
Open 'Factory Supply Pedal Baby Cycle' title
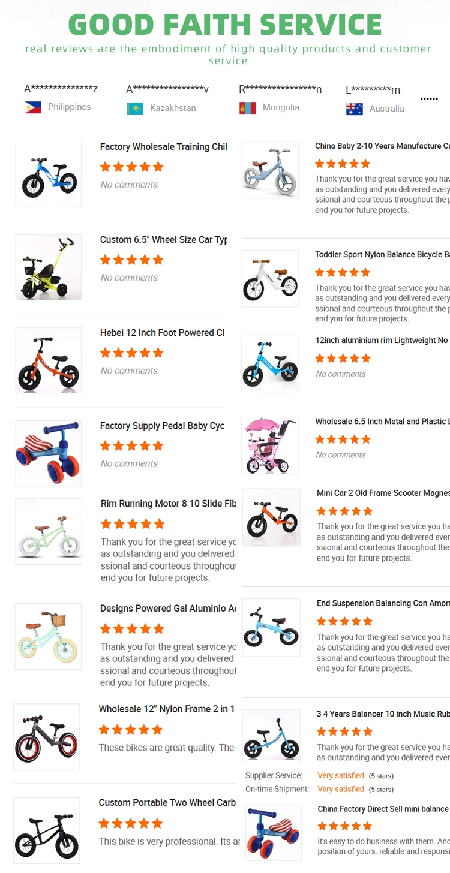pyautogui.click(x=162, y=426)
